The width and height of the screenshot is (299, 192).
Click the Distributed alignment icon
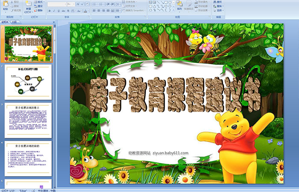[x=113, y=11]
